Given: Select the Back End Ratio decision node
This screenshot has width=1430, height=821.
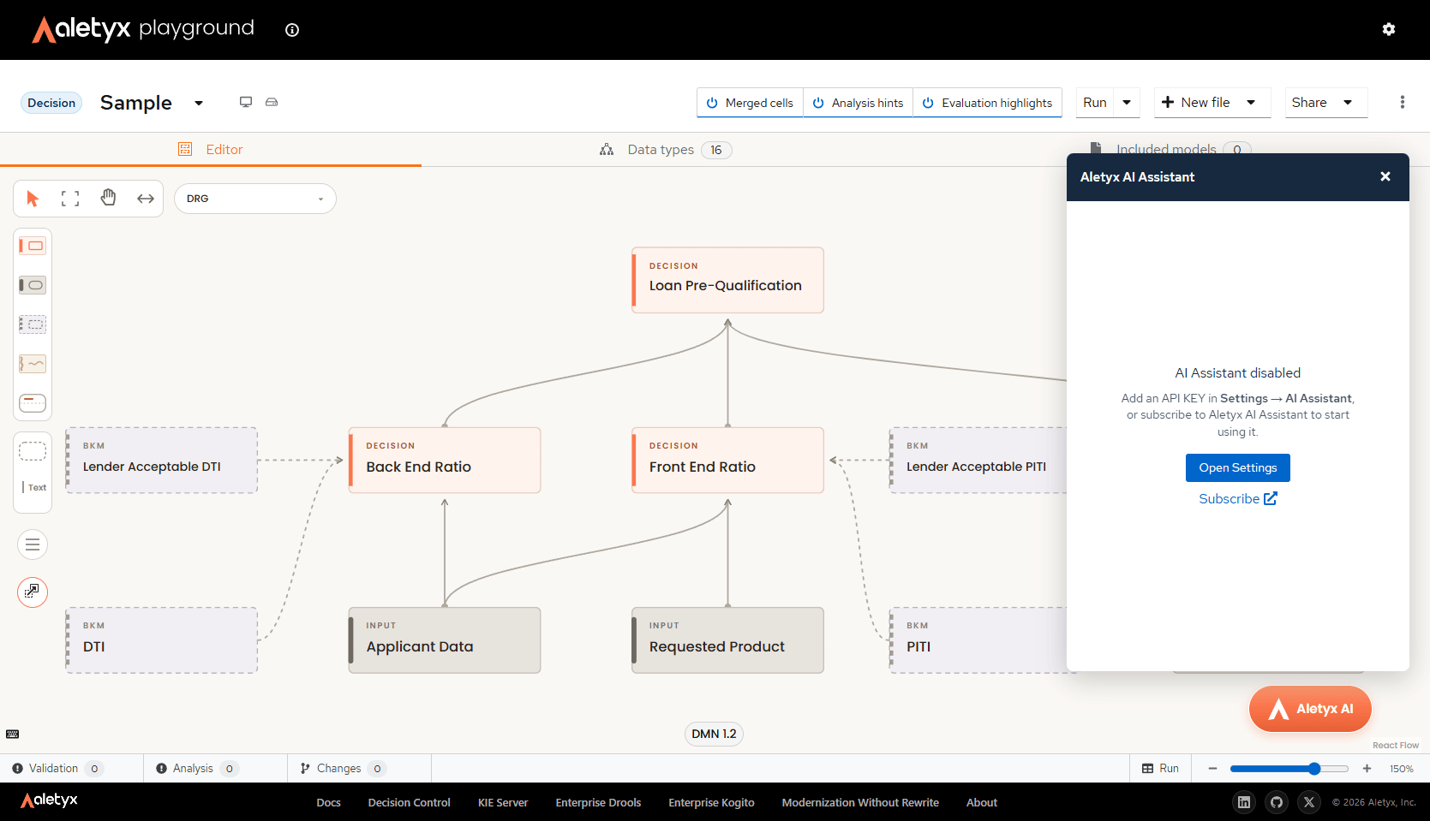Looking at the screenshot, I should 445,460.
